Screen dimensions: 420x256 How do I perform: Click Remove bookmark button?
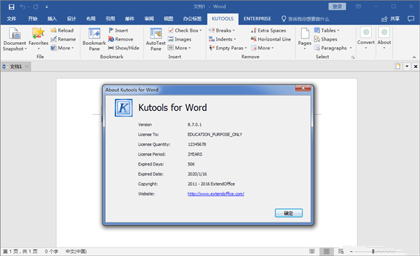click(120, 39)
